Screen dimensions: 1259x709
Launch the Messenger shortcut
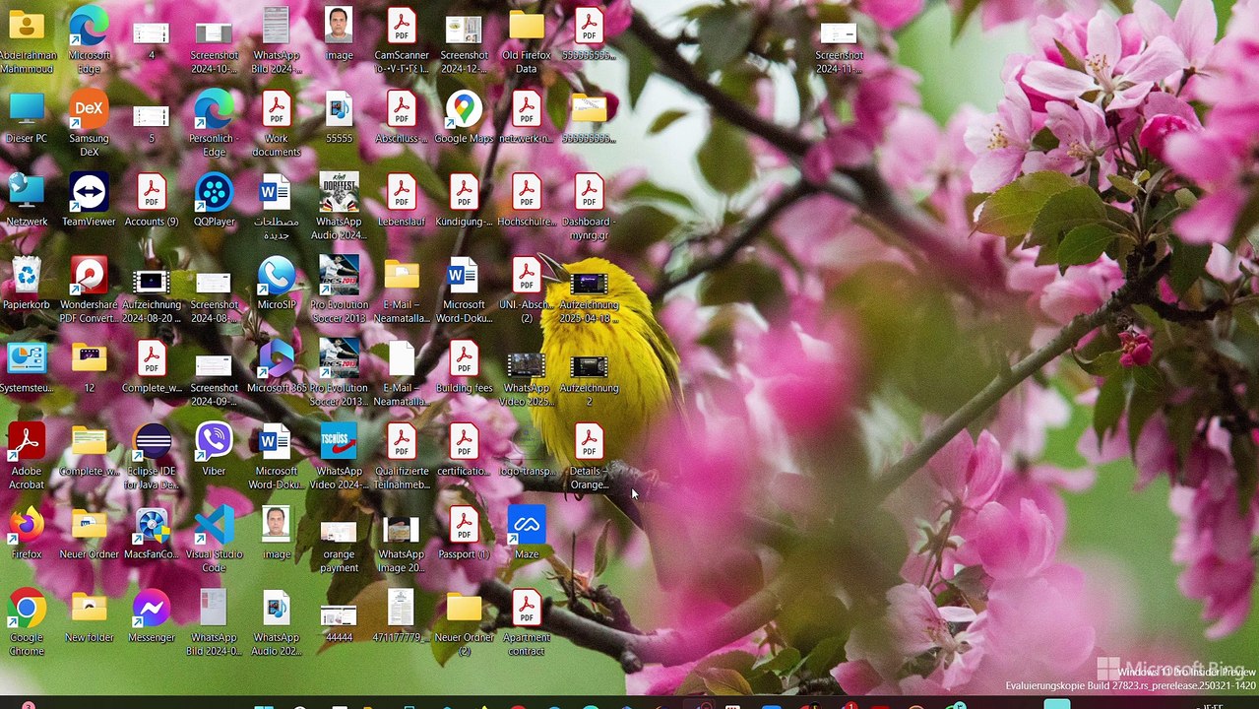pyautogui.click(x=152, y=615)
